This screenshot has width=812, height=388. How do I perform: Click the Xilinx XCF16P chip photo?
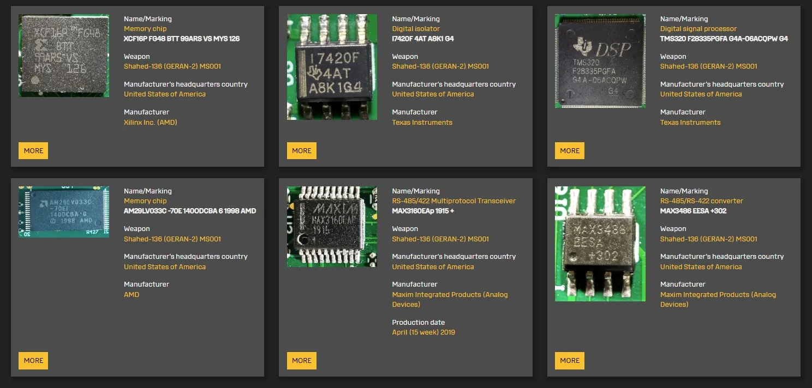point(64,56)
